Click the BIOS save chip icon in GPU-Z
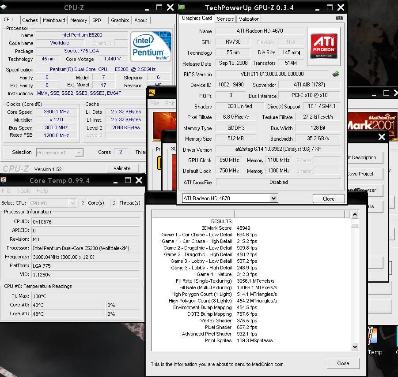The height and width of the screenshot is (377, 398). click(336, 74)
